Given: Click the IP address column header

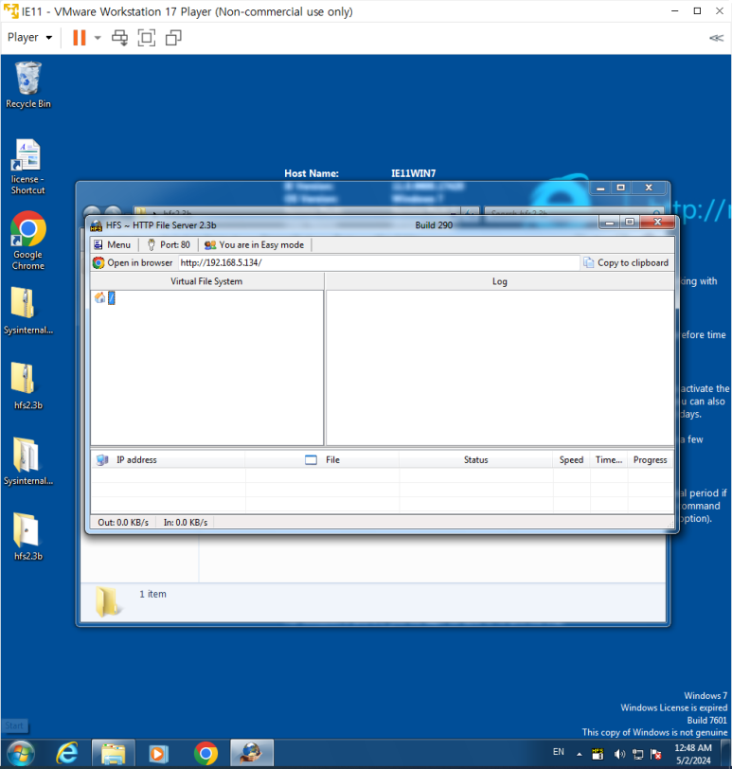Looking at the screenshot, I should click(x=169, y=460).
